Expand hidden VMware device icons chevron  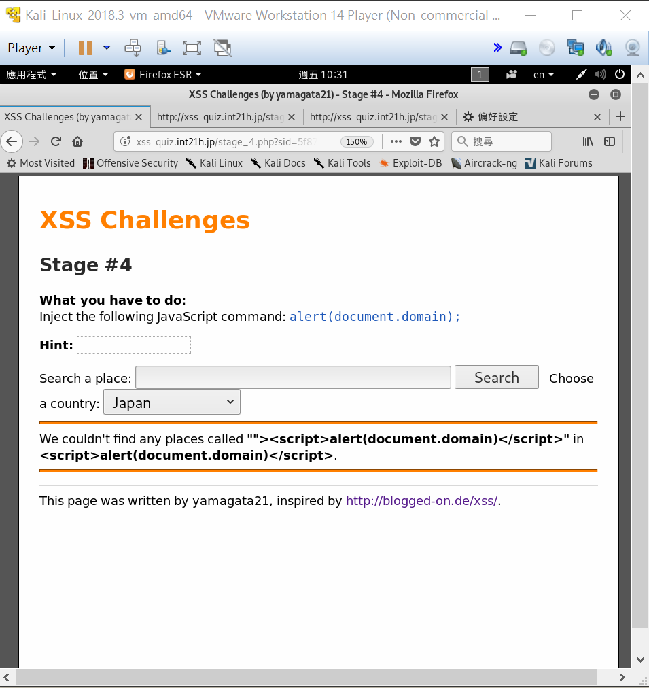497,48
